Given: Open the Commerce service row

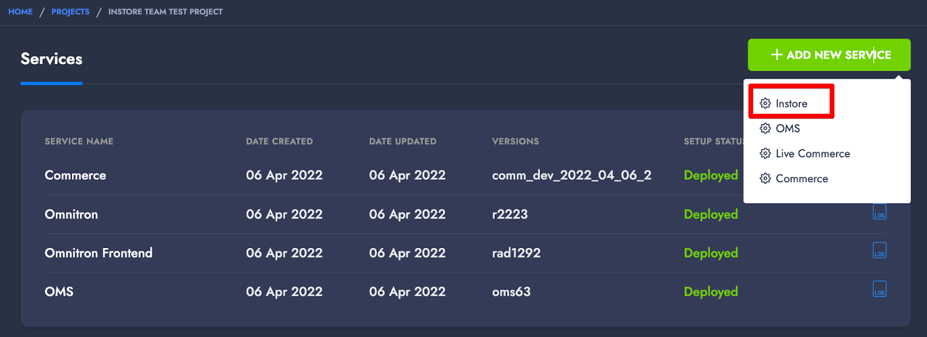Looking at the screenshot, I should tap(465, 175).
